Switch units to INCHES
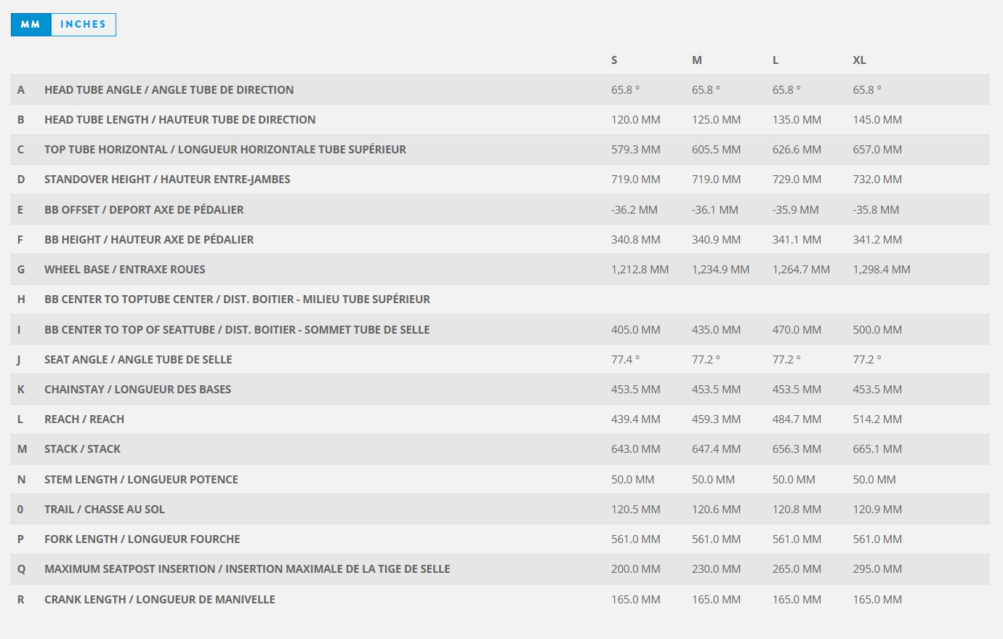 coord(83,25)
